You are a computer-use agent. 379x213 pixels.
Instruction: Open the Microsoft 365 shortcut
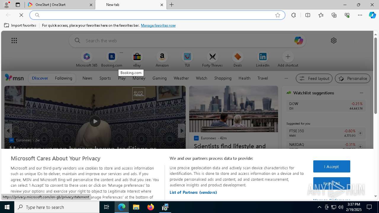click(x=86, y=59)
